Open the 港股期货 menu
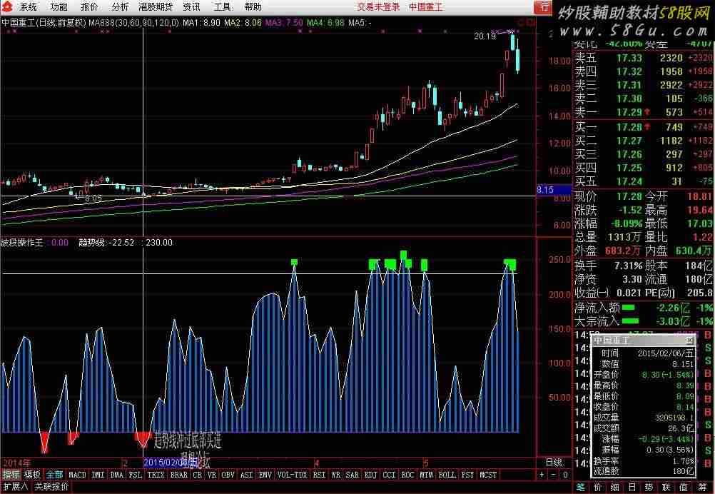The width and height of the screenshot is (715, 494). point(156,7)
